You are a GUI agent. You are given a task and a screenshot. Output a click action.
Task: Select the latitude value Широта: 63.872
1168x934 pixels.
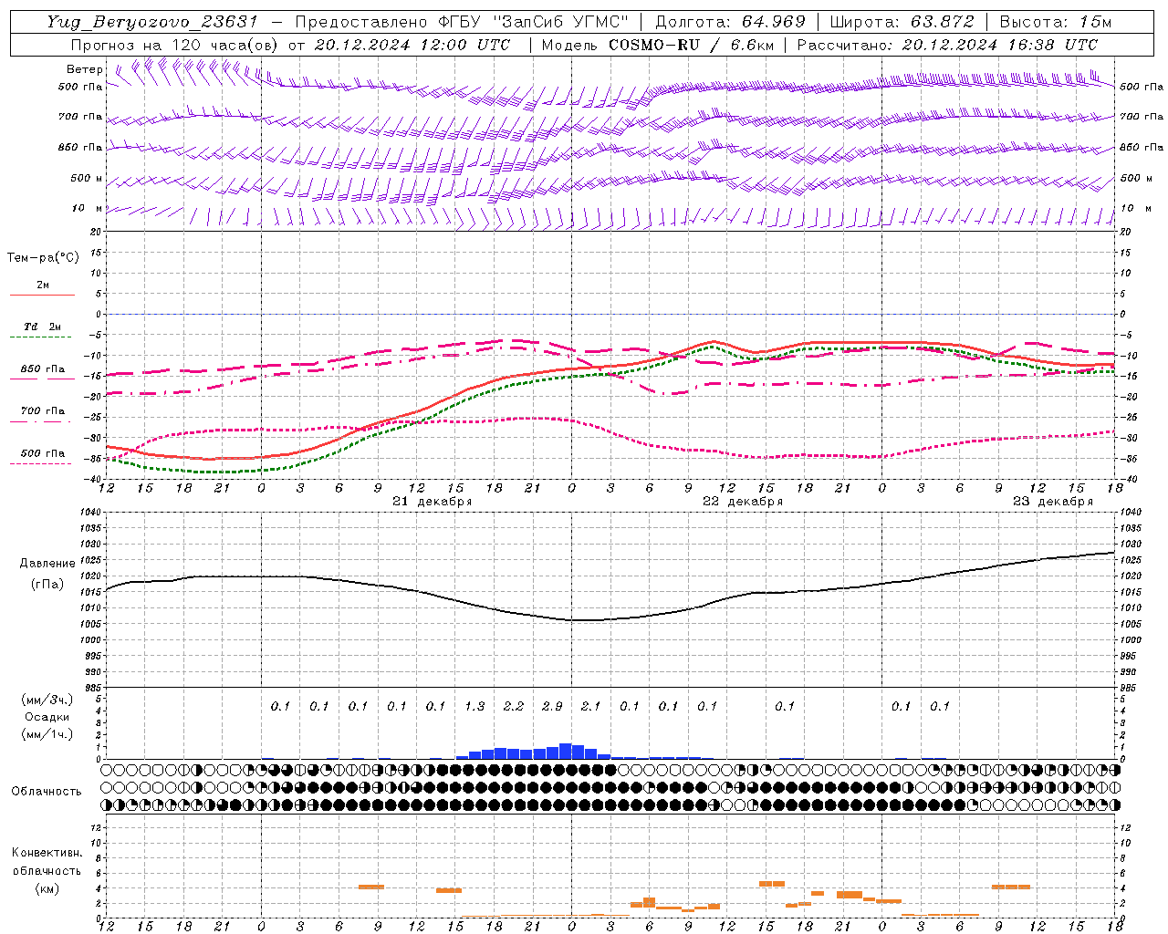pos(902,22)
